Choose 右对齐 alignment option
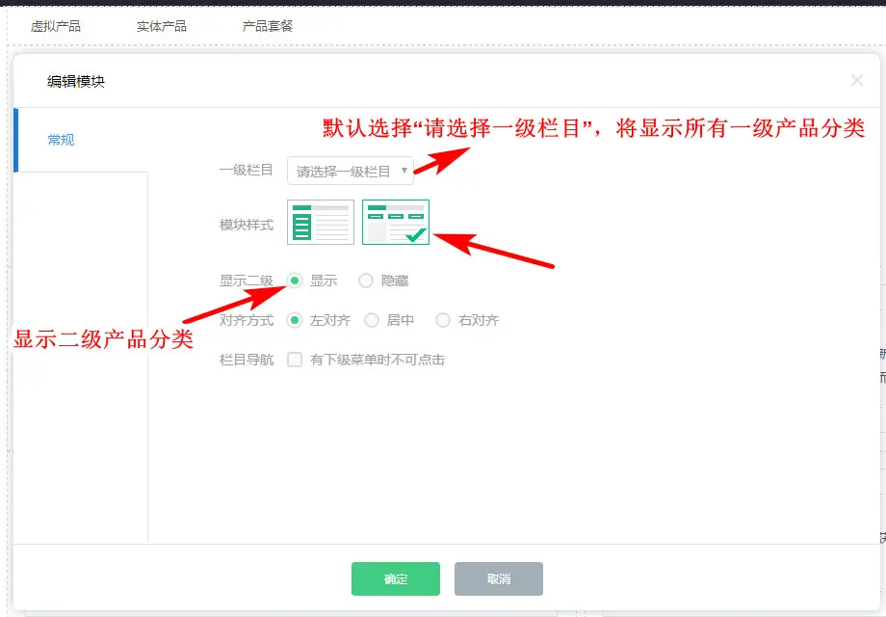This screenshot has width=886, height=617. [x=443, y=320]
